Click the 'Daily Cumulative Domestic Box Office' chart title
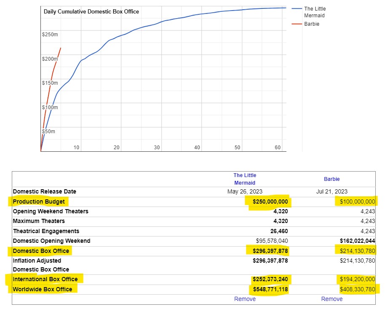Screen dimensions: 385x309 click(x=91, y=11)
